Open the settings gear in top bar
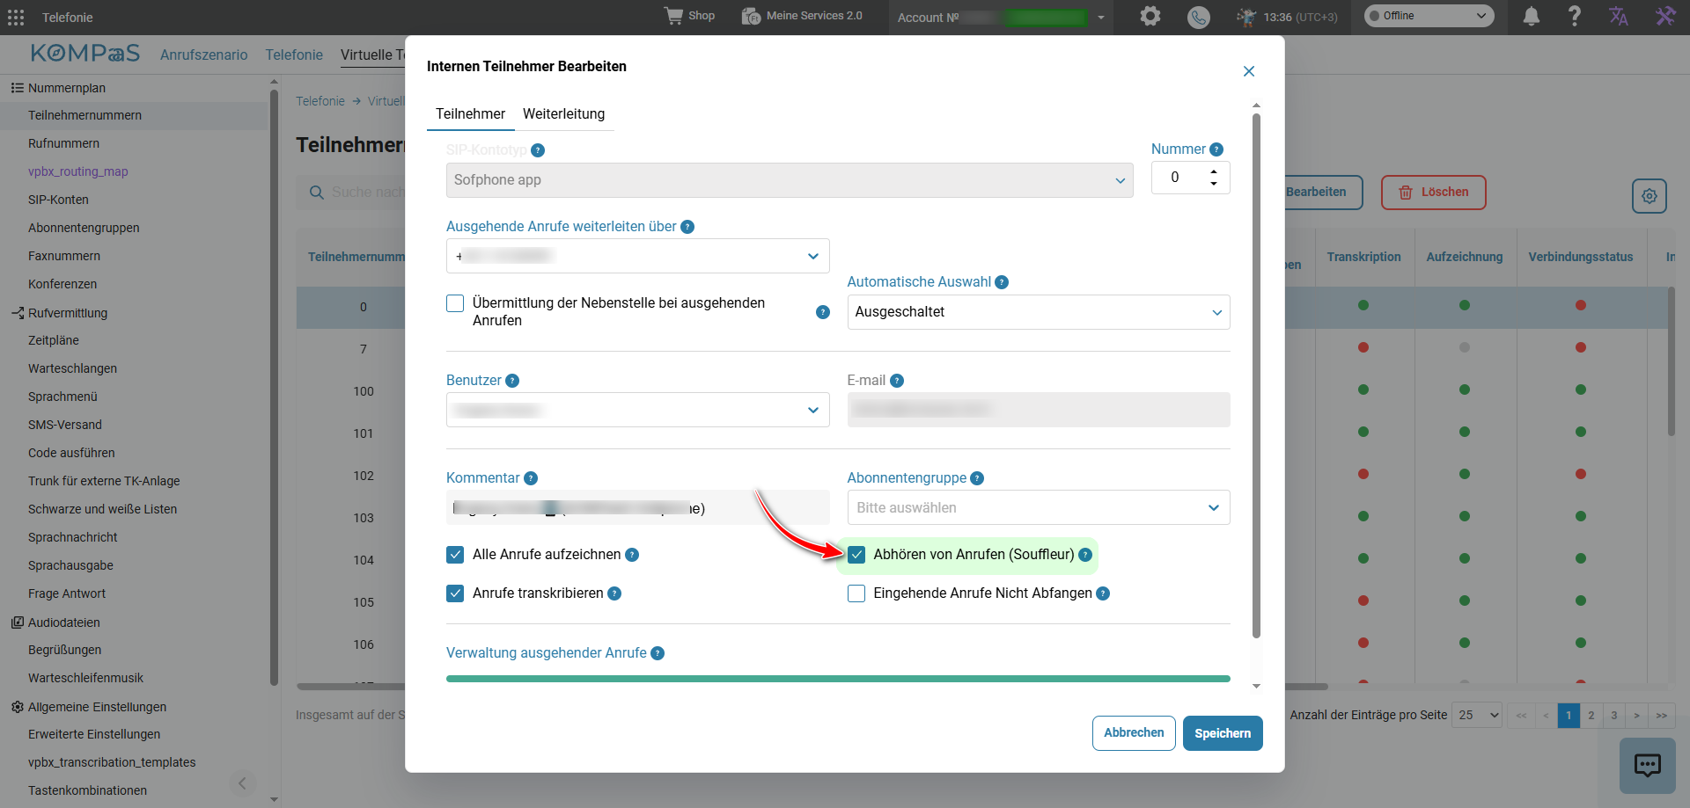The image size is (1690, 808). (1150, 16)
